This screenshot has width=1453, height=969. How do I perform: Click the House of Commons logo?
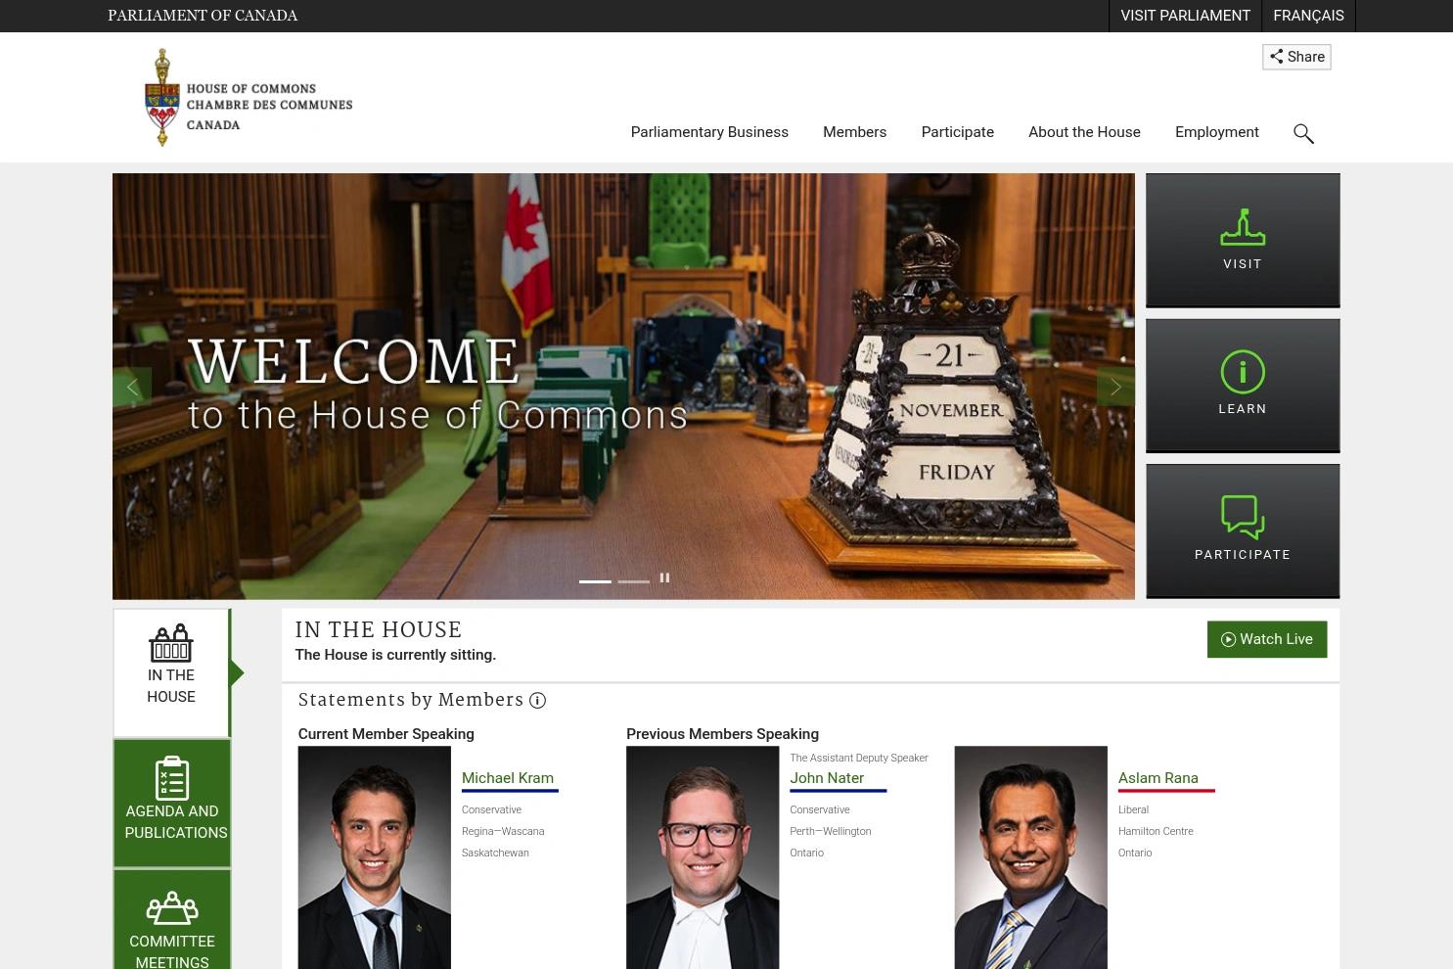(249, 98)
